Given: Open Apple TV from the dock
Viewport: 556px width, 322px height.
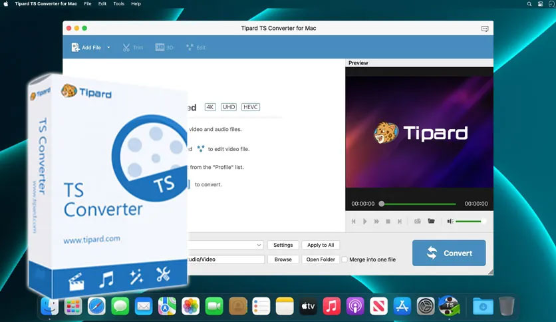Looking at the screenshot, I should tap(308, 306).
